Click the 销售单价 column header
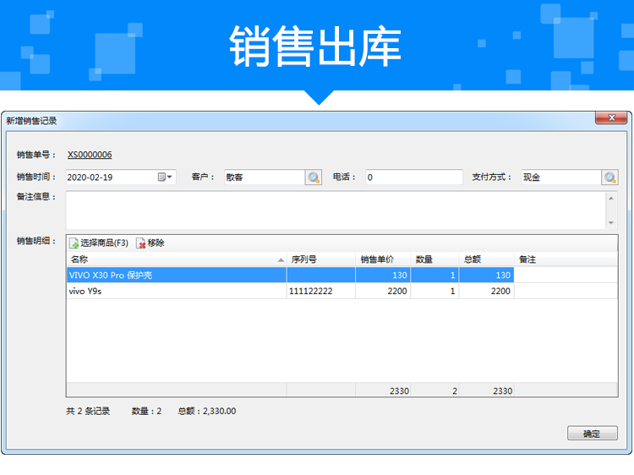This screenshot has height=475, width=634. (x=383, y=259)
